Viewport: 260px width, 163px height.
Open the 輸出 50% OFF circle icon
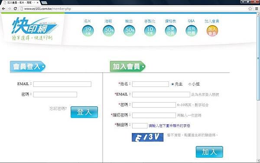[x=129, y=31]
